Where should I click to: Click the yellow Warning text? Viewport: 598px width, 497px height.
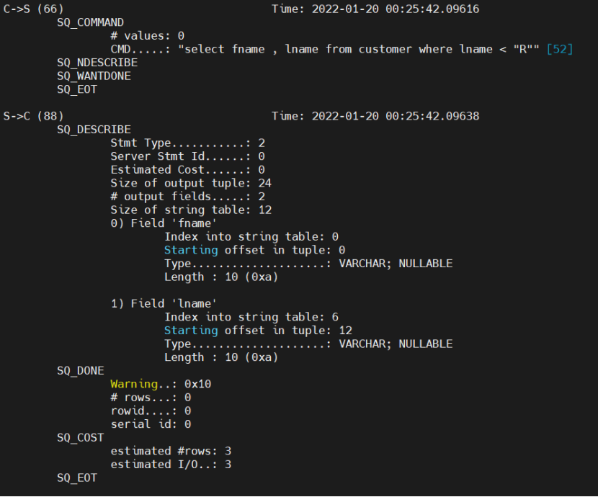(134, 384)
